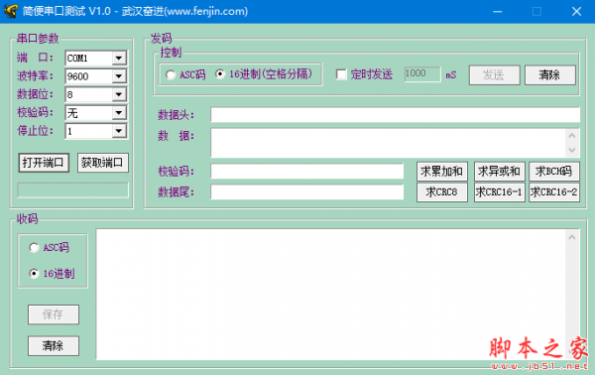Click the 打开端口 button
The image size is (595, 375).
point(44,163)
